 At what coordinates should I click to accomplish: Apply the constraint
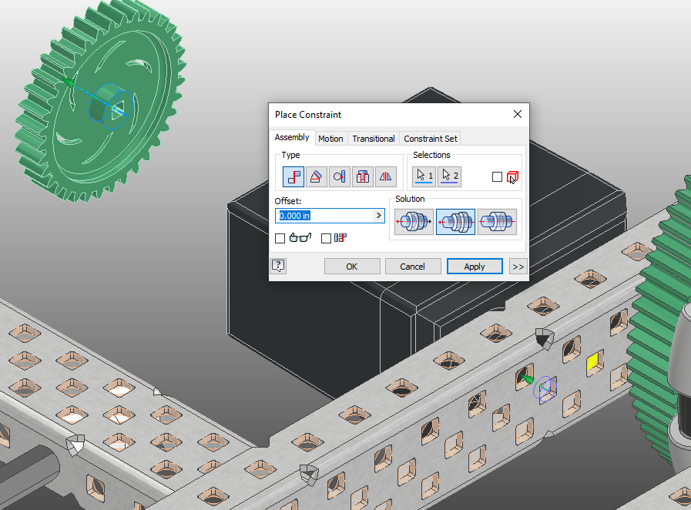(475, 267)
